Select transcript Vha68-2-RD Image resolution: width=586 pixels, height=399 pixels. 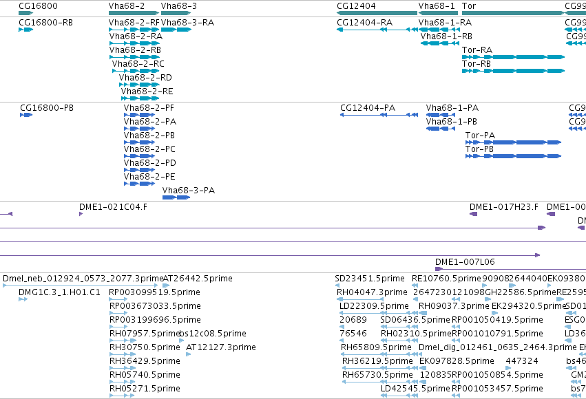coord(139,85)
